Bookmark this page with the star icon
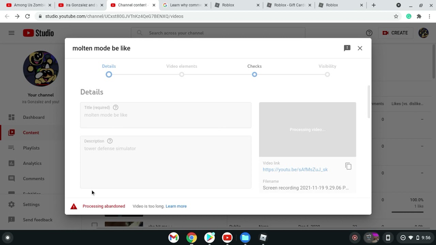The height and width of the screenshot is (245, 436). (396, 16)
